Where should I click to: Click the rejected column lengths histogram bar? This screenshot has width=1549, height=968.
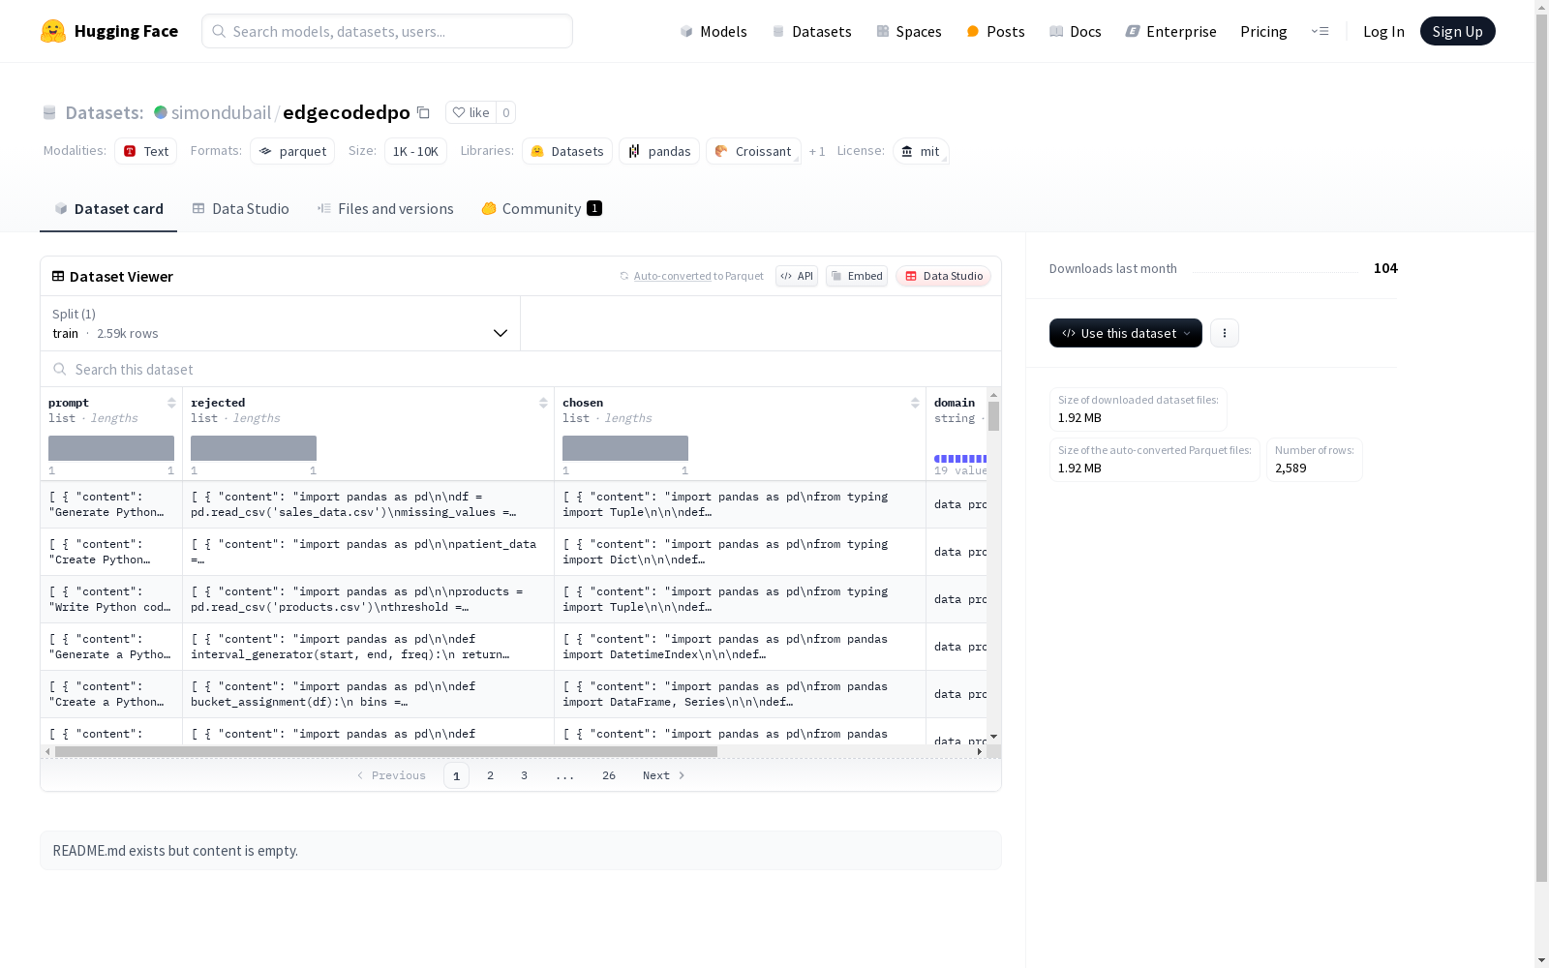[254, 448]
